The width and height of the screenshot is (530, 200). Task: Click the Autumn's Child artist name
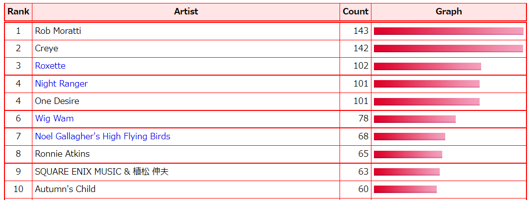[x=65, y=189]
